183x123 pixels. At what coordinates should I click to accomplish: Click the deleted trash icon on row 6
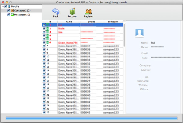(x=48, y=42)
